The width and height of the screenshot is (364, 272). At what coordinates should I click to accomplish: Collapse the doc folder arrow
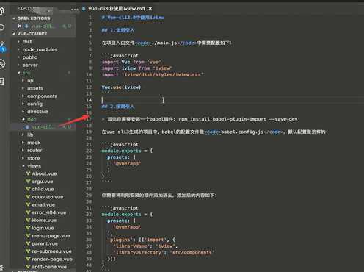pyautogui.click(x=23, y=119)
